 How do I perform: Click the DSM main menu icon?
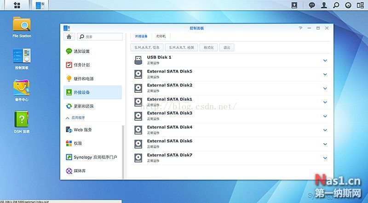(x=17, y=5)
